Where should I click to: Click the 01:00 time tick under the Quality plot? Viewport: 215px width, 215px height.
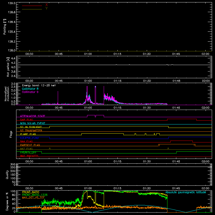[x=88, y=188]
